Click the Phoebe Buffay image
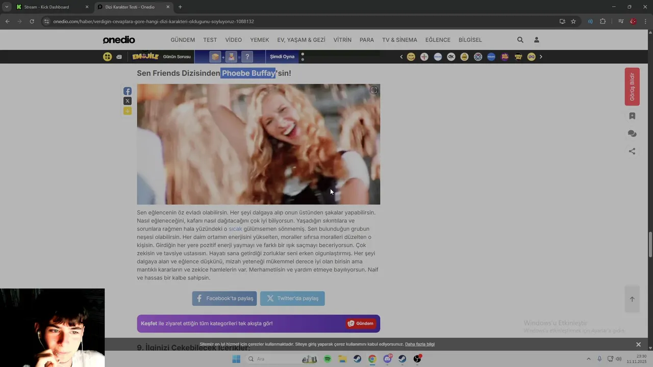The width and height of the screenshot is (653, 367). [259, 144]
